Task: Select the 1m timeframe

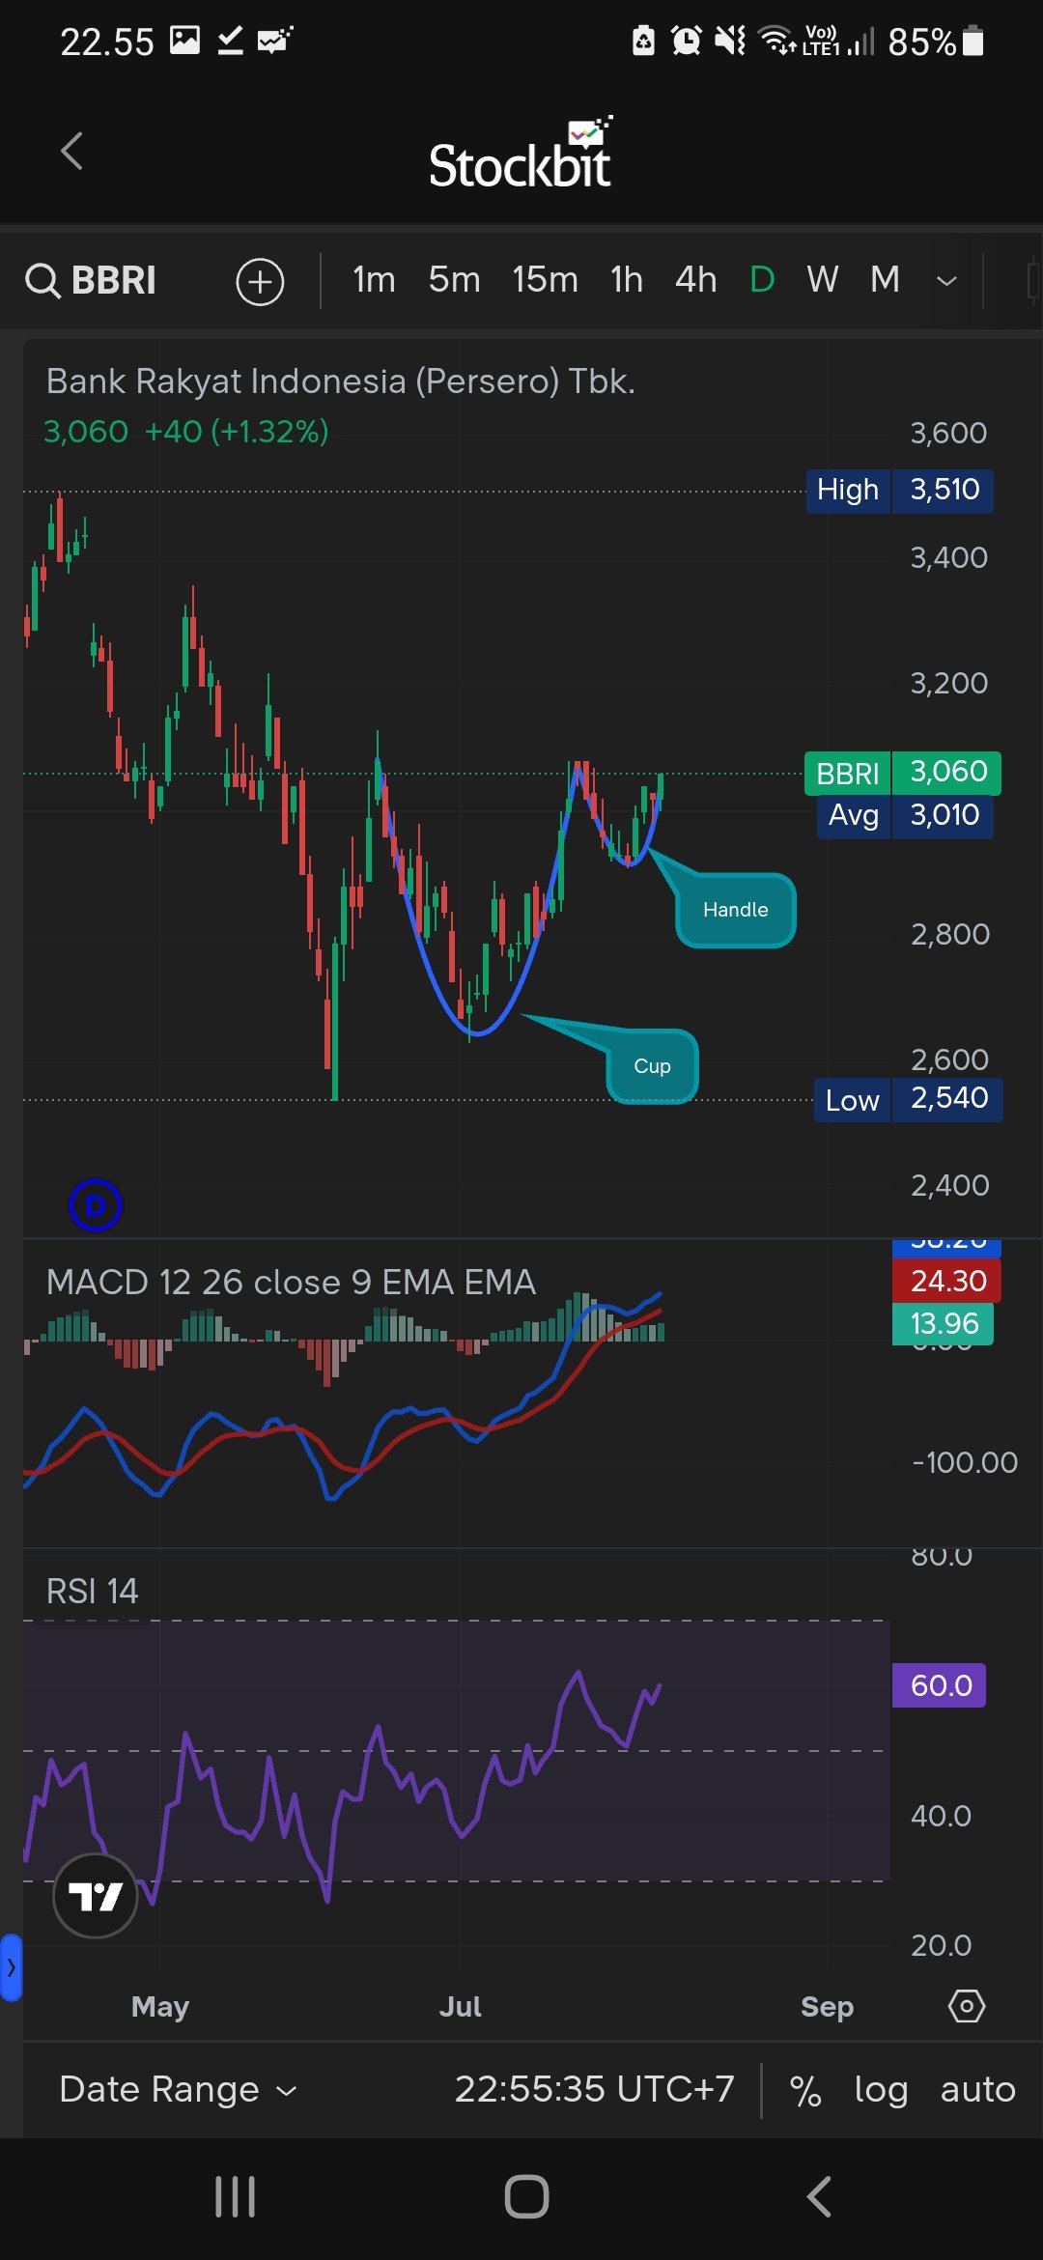Action: [x=374, y=280]
